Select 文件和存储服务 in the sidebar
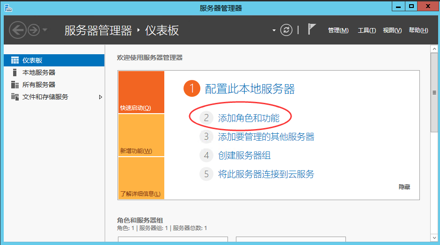The width and height of the screenshot is (440, 245). [x=54, y=97]
